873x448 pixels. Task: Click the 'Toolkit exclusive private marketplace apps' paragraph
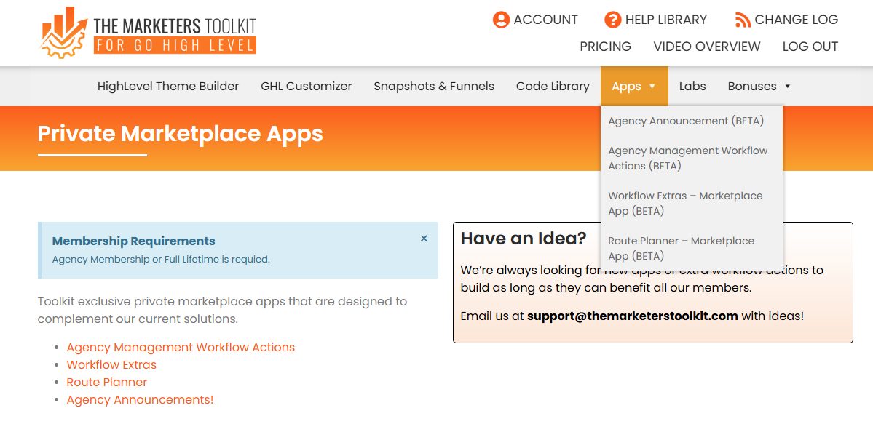click(222, 310)
